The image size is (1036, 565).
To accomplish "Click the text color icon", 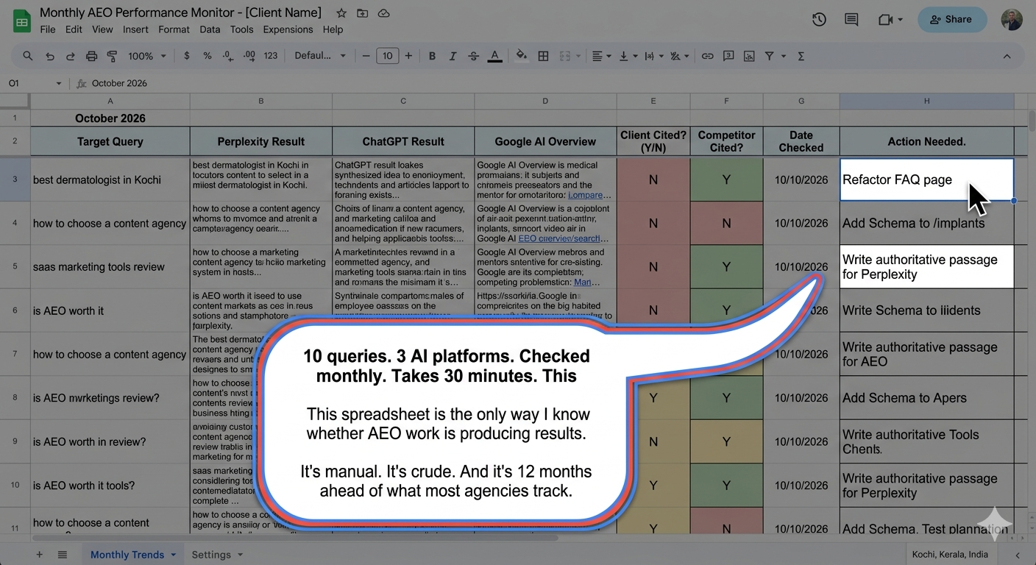I will click(x=494, y=56).
